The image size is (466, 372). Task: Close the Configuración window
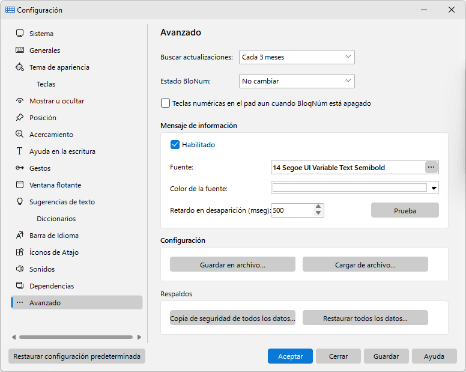click(452, 10)
